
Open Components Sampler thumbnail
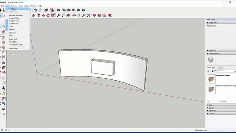point(211,79)
